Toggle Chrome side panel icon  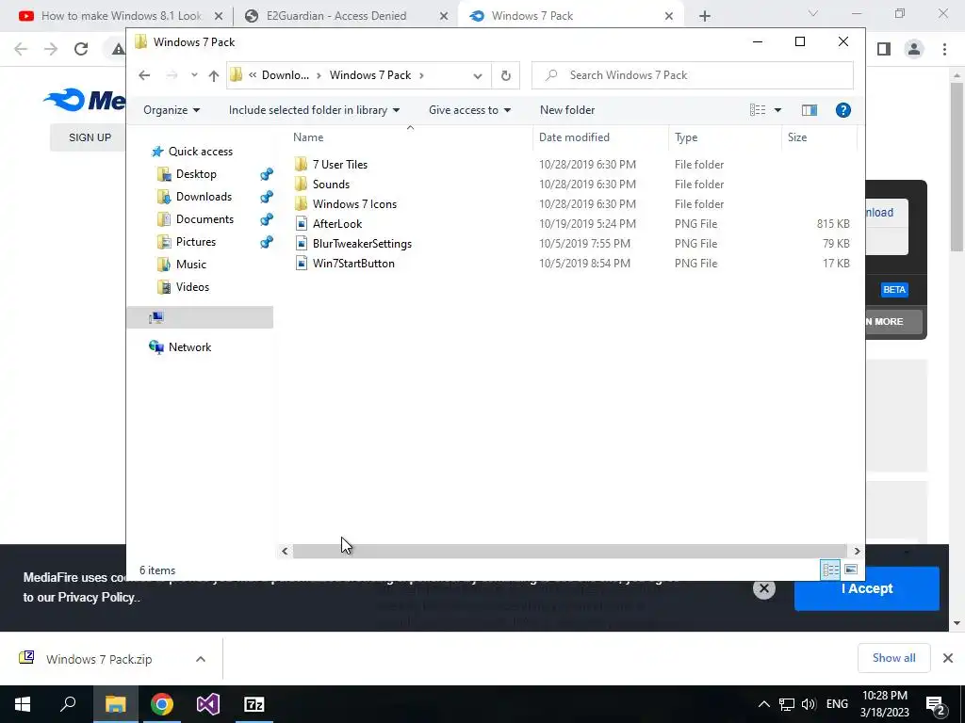(x=884, y=49)
